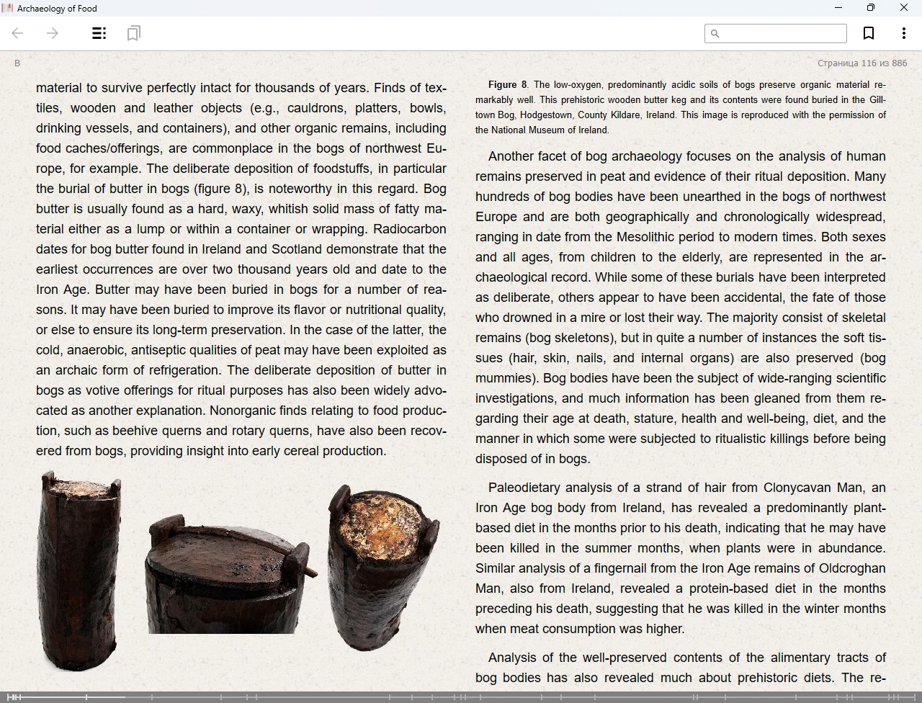
Task: Click the magnifier icon in search box
Action: (x=715, y=33)
